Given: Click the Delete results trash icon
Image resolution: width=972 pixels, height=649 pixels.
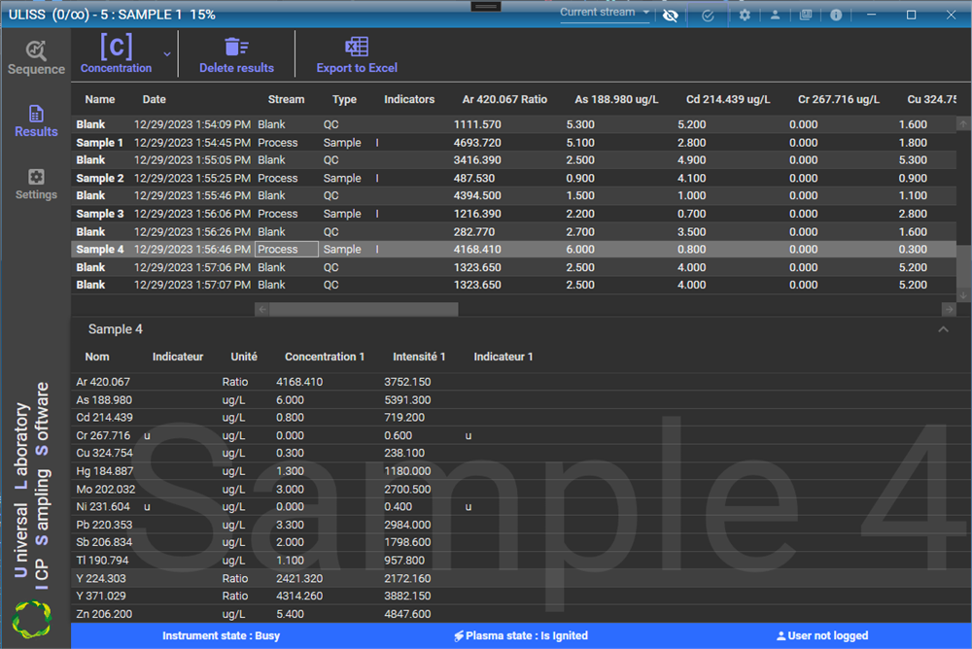Looking at the screenshot, I should point(236,47).
